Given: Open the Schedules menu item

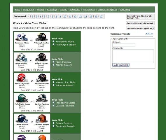Looking at the screenshot, I should pos(75,10).
